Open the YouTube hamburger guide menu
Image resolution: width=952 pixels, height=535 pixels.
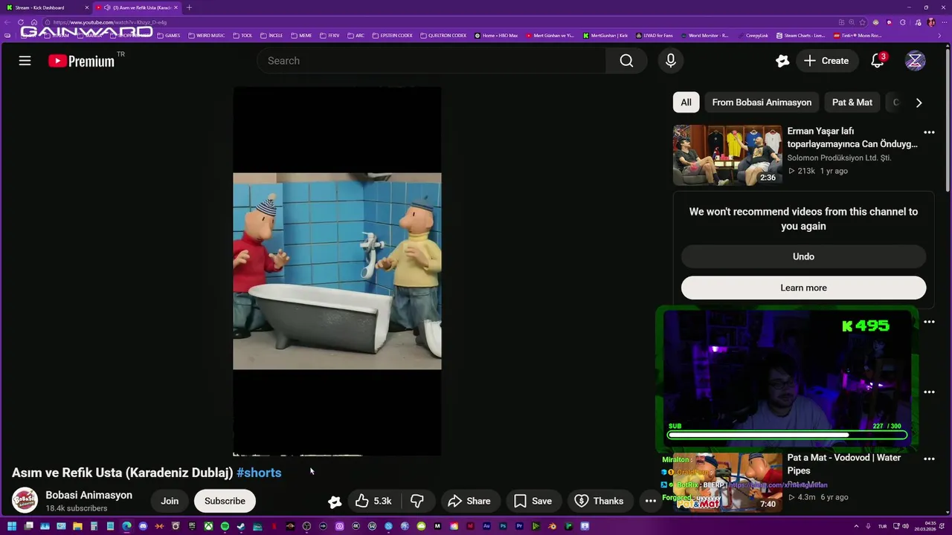click(25, 61)
